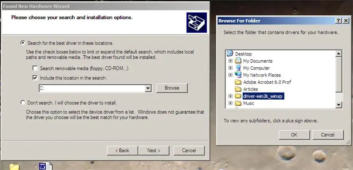The image size is (353, 170).
Task: Click the Browse button
Action: click(172, 88)
